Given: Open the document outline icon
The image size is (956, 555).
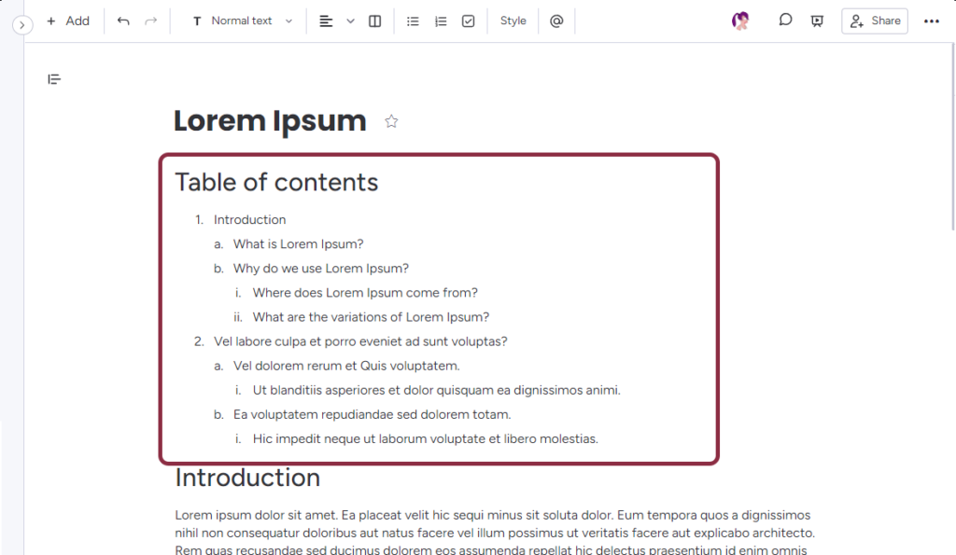Looking at the screenshot, I should 54,79.
